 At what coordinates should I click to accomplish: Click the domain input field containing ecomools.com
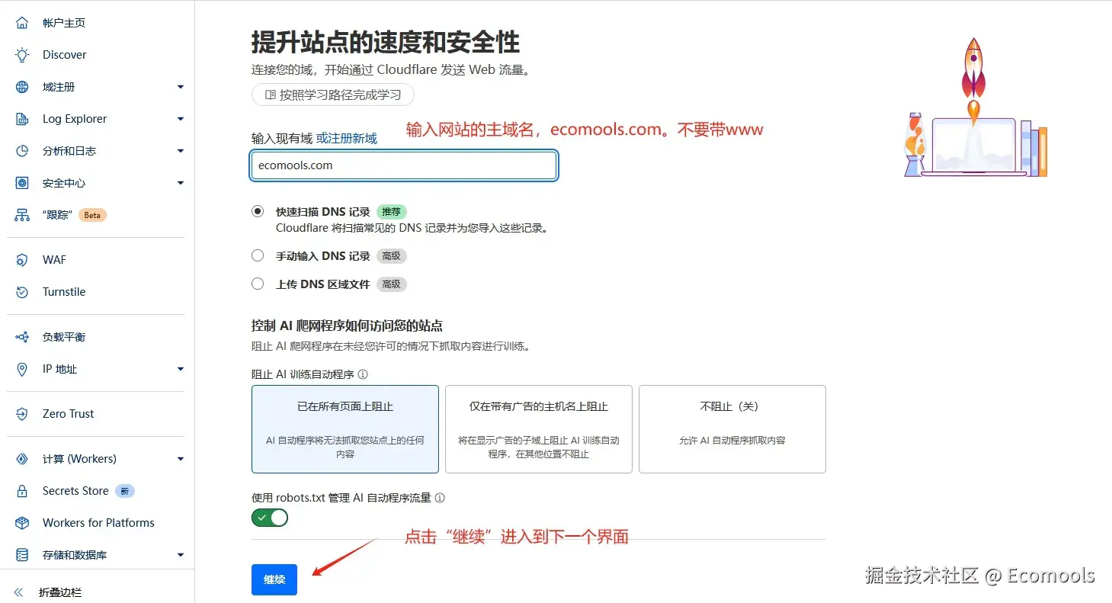pyautogui.click(x=404, y=165)
